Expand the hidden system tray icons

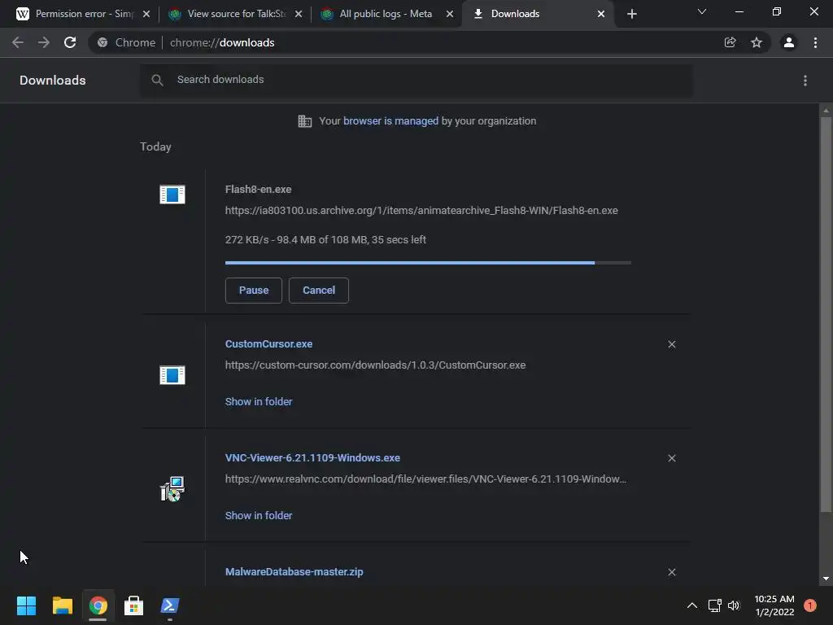coord(691,605)
